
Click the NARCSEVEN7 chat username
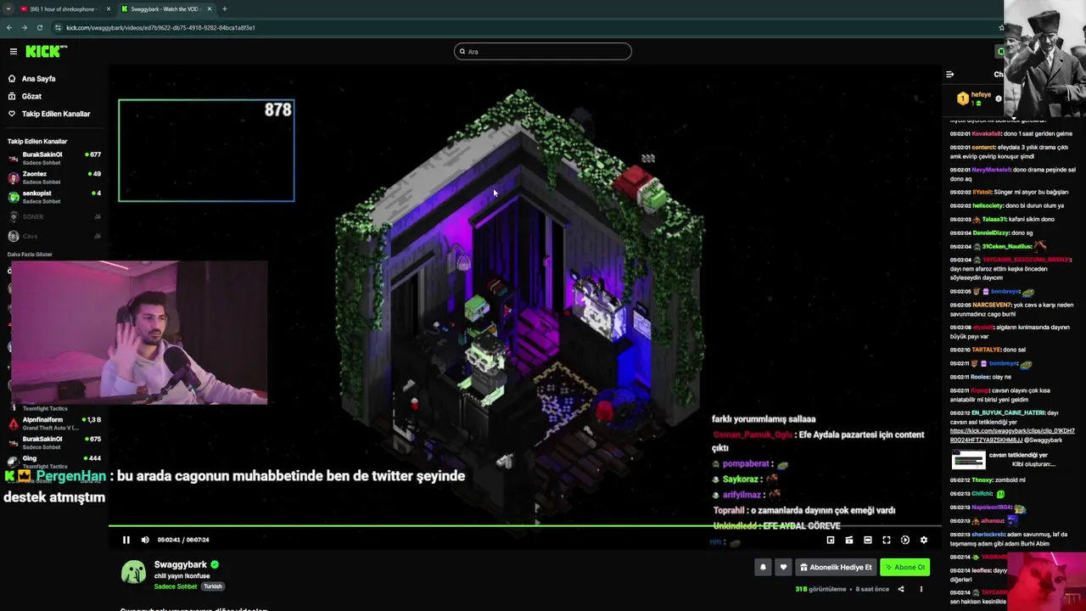tap(991, 305)
